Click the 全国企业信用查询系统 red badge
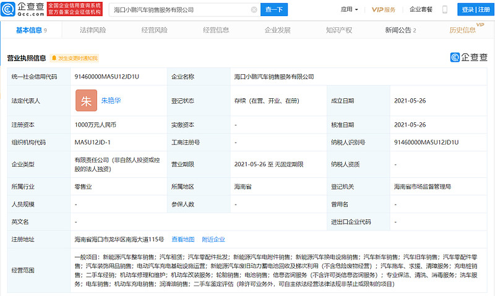The image size is (495, 296). [x=75, y=9]
